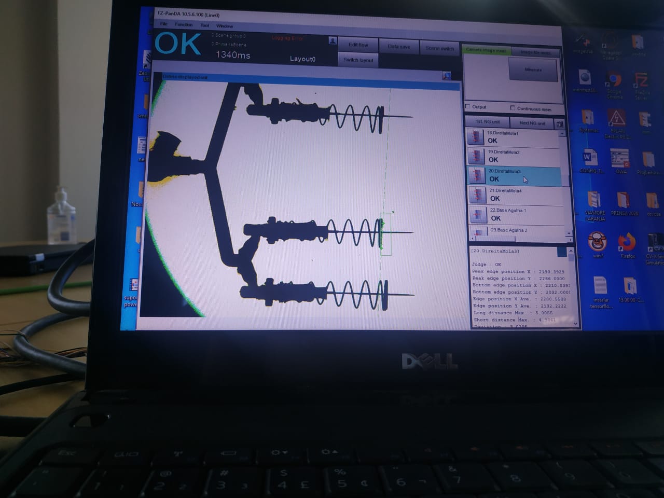Image resolution: width=664 pixels, height=498 pixels.
Task: Select the 22.Base Agulha 1 result row
Action: click(517, 215)
